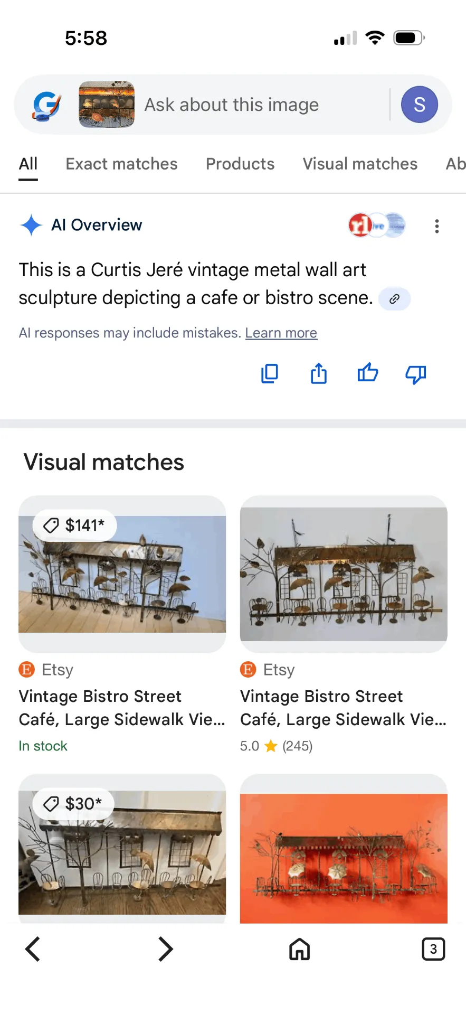Switch to the Products tab
466x1014 pixels.
click(x=240, y=164)
